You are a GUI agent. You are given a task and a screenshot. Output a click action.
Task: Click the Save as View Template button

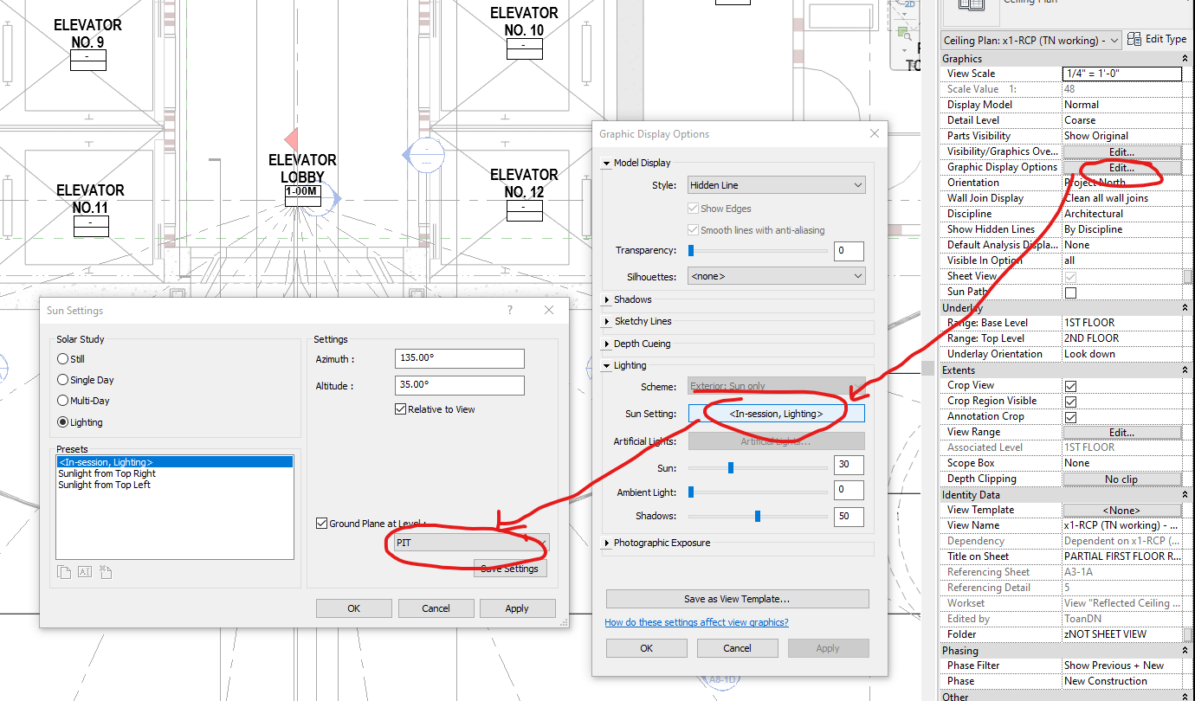point(737,598)
